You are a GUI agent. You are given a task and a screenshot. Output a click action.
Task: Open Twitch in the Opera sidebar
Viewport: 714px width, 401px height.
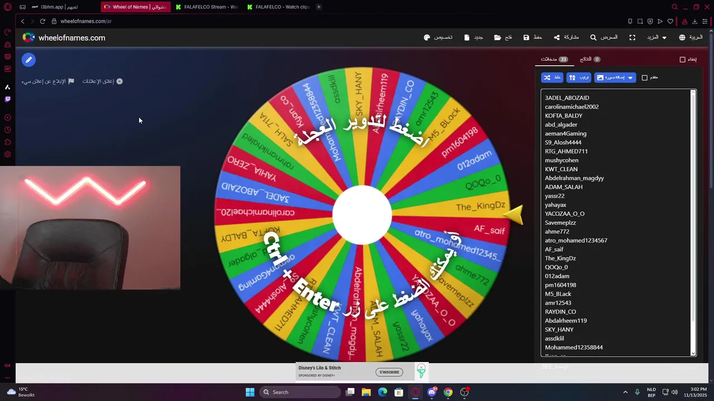(8, 99)
